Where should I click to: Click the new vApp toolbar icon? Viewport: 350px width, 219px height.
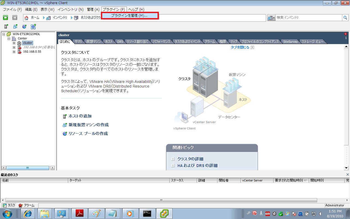(x=33, y=27)
